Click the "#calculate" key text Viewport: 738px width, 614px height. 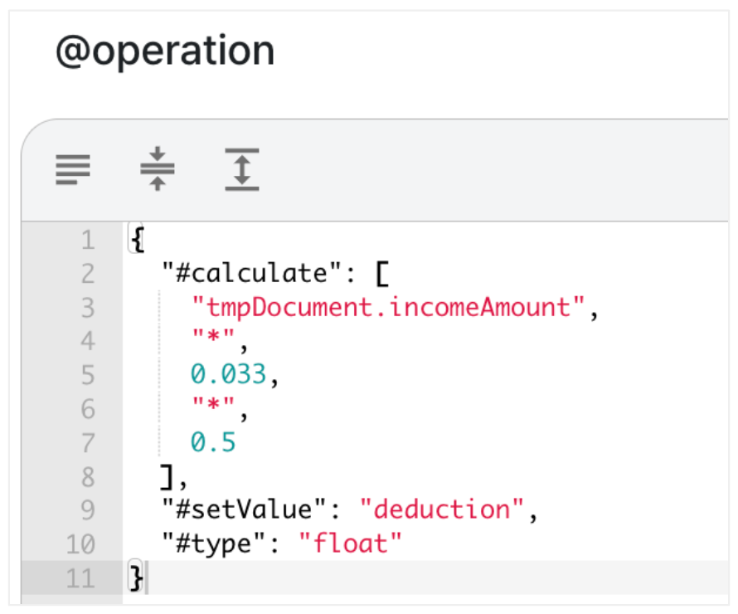click(x=251, y=273)
